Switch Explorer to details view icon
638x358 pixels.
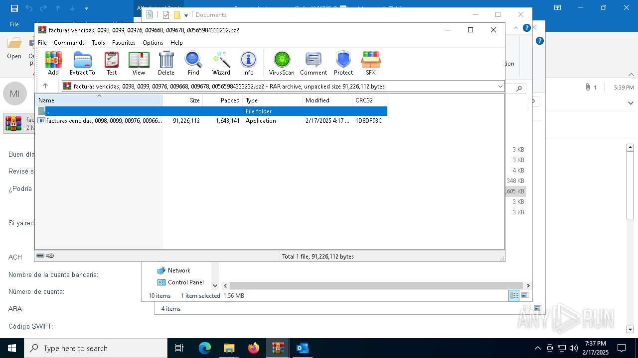click(x=514, y=296)
